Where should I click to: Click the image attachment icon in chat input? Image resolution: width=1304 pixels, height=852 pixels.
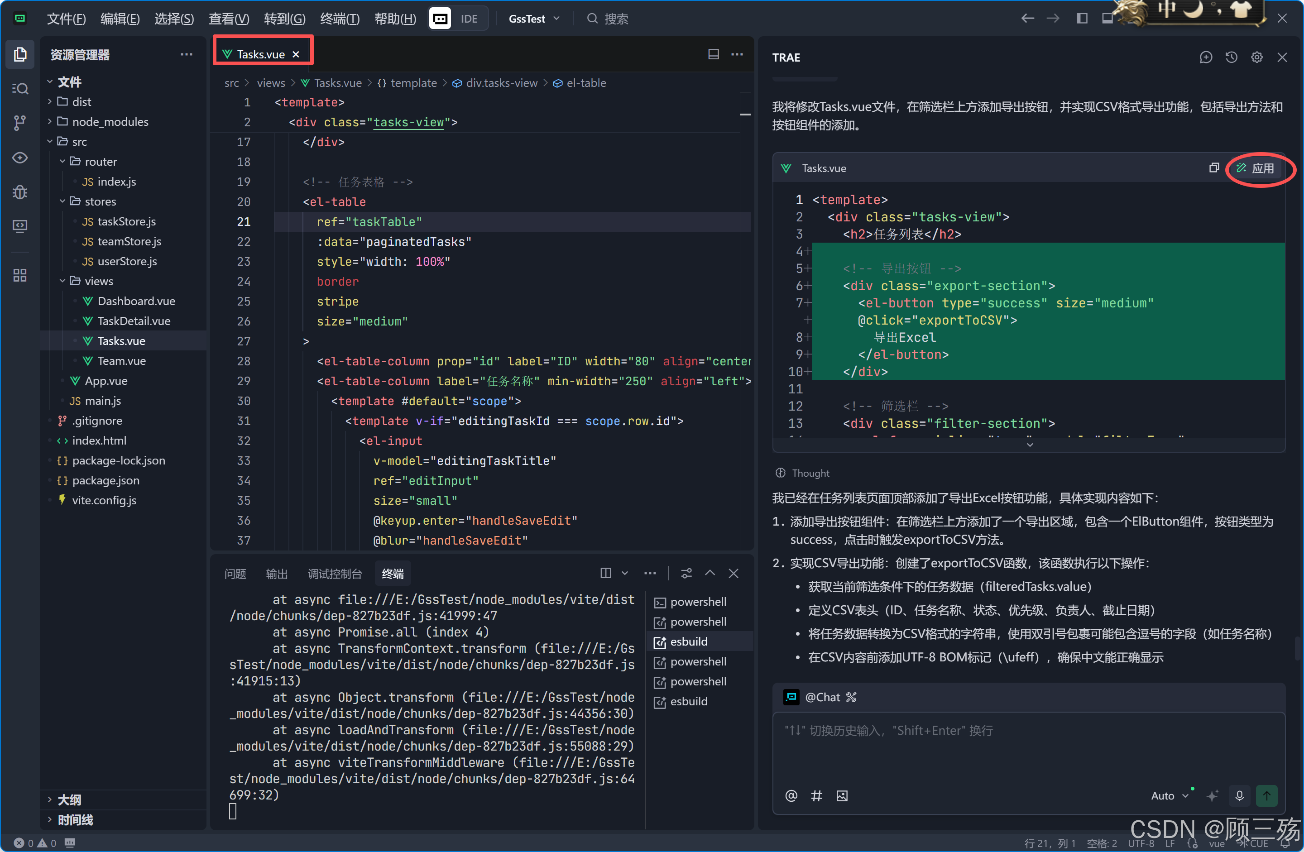pyautogui.click(x=842, y=795)
